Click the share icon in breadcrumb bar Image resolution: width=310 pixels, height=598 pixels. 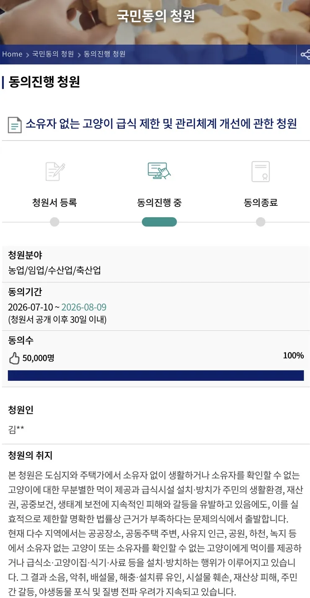304,54
